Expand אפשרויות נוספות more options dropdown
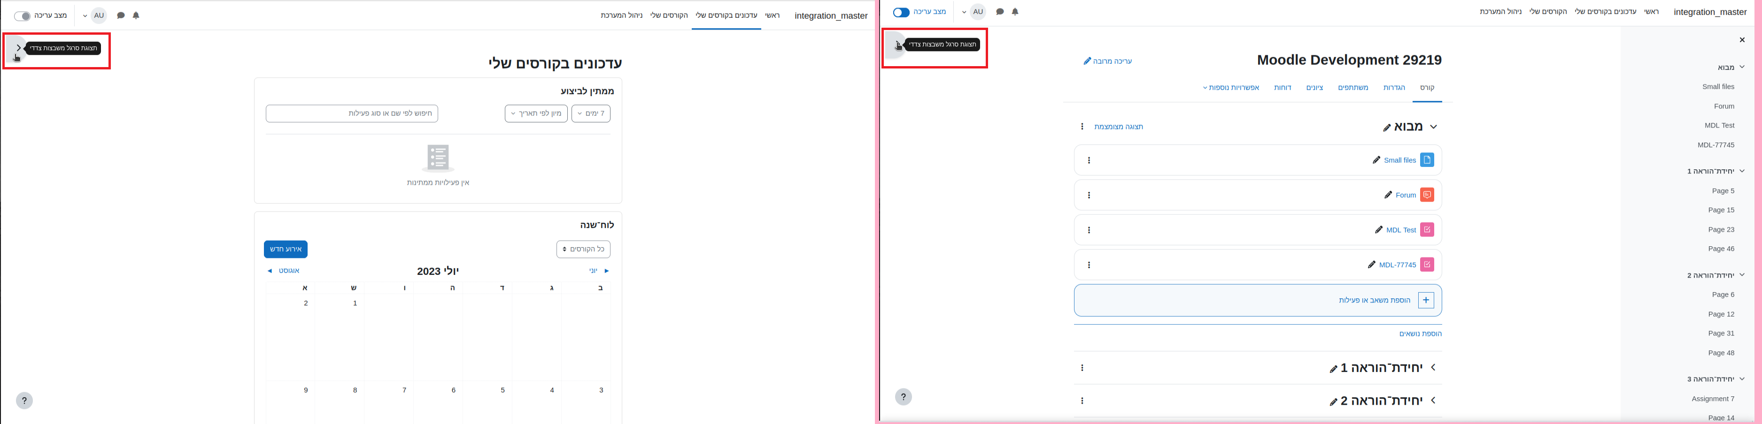Screen dimensions: 1762x424 pyautogui.click(x=1231, y=87)
